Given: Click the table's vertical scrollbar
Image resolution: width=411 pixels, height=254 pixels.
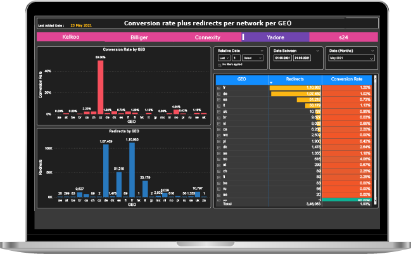Looking at the screenshot, I should (376, 139).
